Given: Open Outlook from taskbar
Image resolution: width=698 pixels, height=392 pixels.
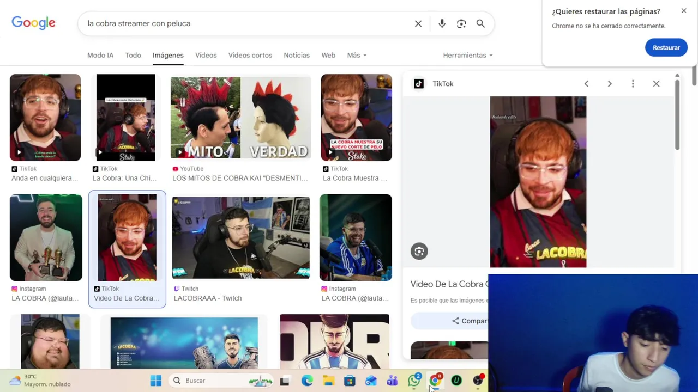Looking at the screenshot, I should [x=371, y=381].
